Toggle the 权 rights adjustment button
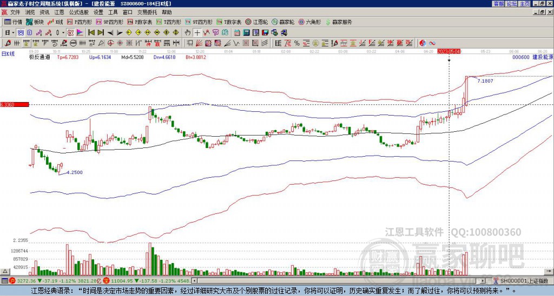The width and height of the screenshot is (554, 296). click(x=70, y=33)
